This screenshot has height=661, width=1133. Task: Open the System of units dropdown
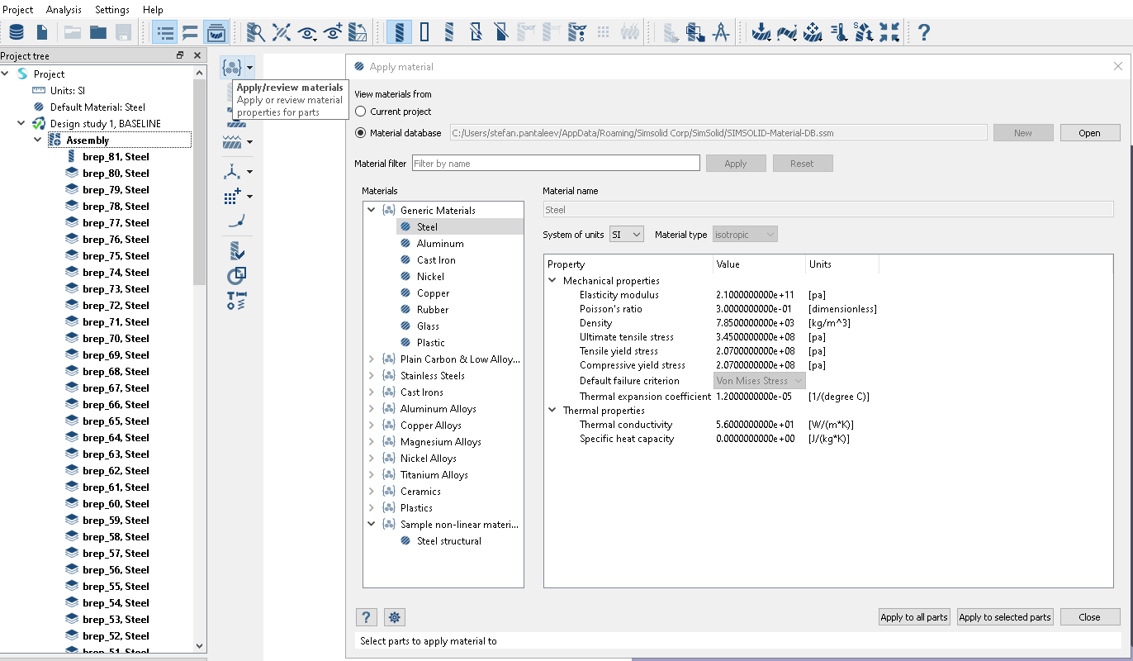[626, 235]
